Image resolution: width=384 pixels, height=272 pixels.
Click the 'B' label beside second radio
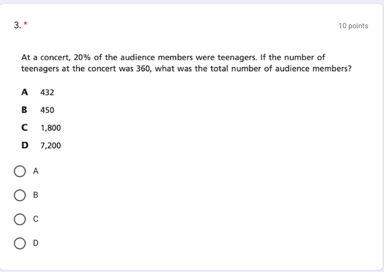coord(36,195)
